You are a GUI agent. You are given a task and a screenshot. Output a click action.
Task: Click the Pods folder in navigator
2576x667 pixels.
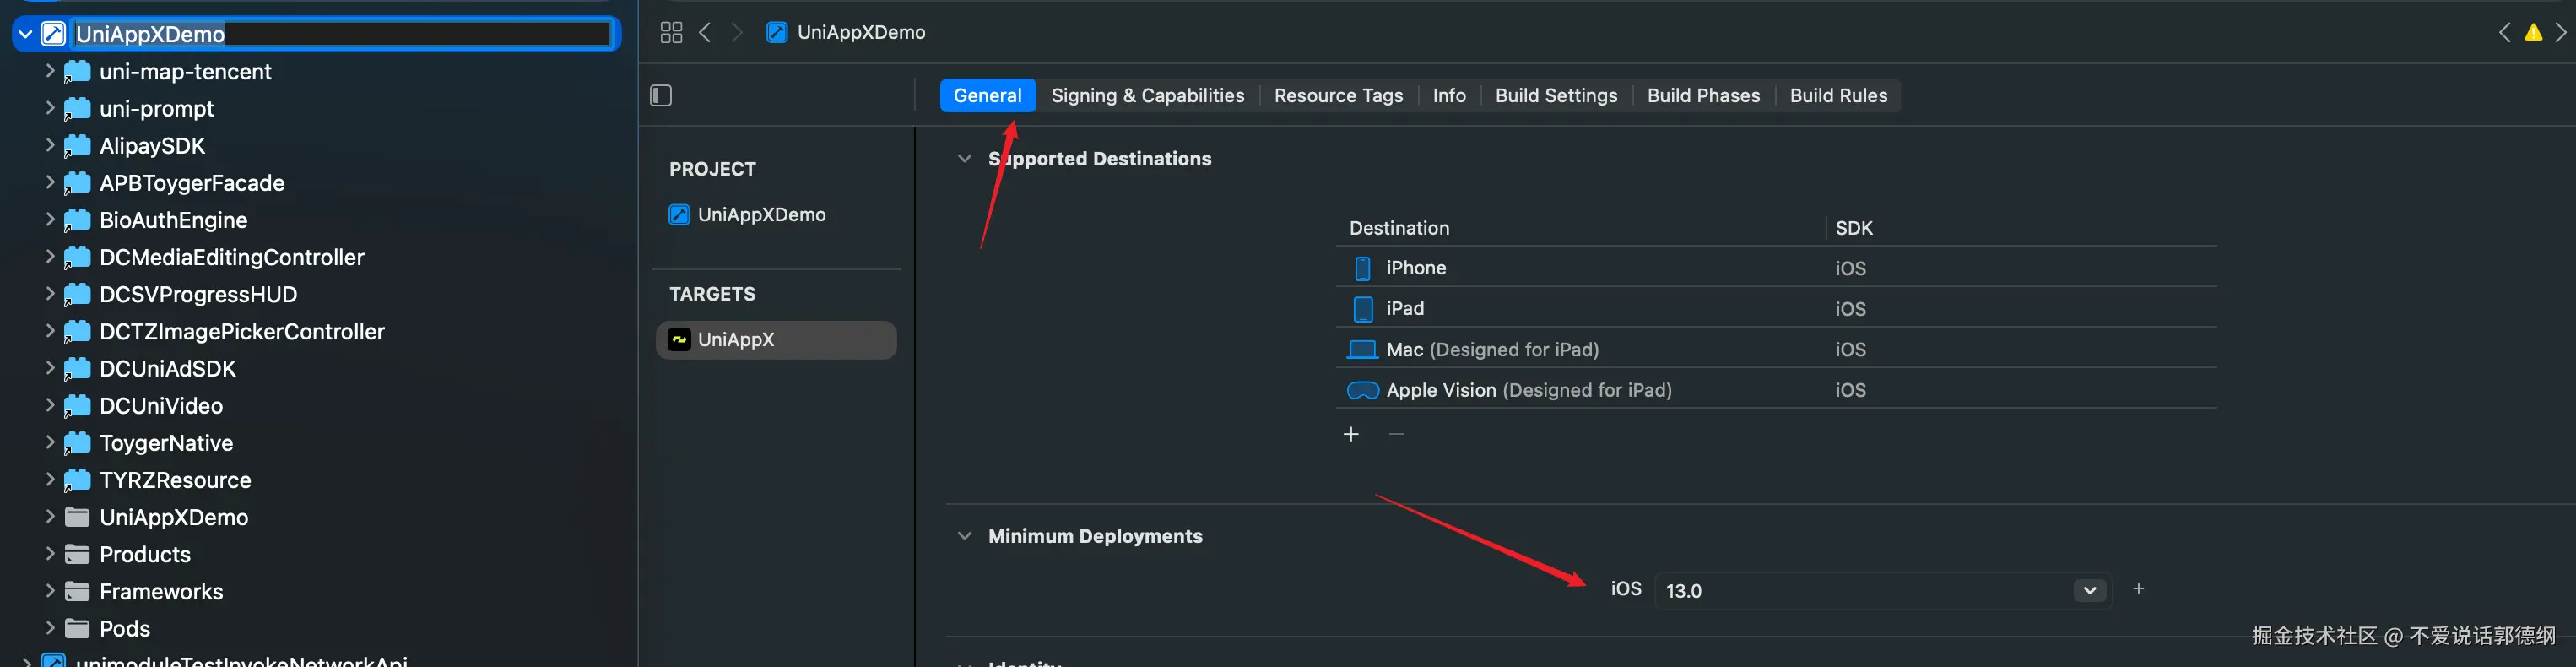point(124,629)
